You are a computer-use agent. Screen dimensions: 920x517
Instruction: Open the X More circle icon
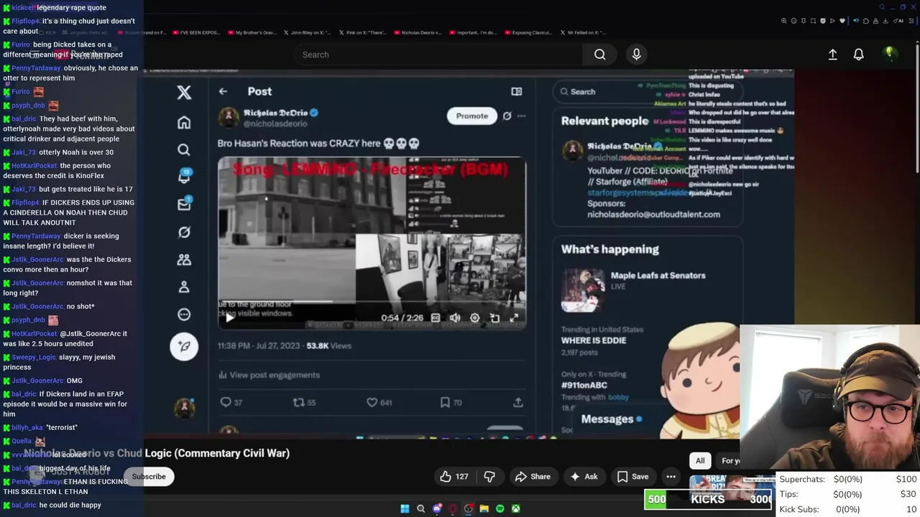coord(184,314)
